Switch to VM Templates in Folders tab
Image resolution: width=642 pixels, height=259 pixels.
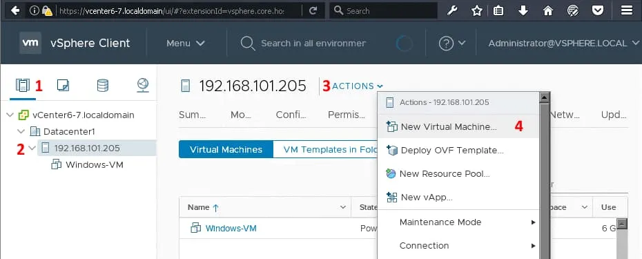click(x=325, y=150)
